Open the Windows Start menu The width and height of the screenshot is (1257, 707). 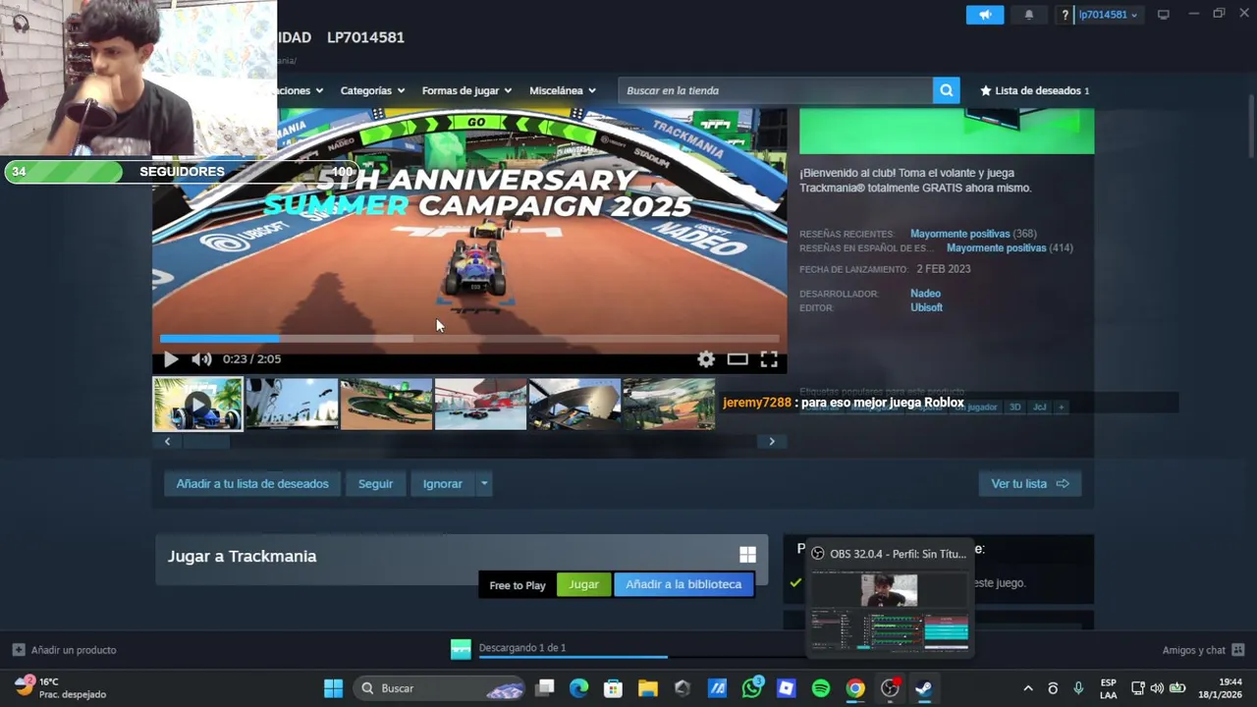(333, 688)
